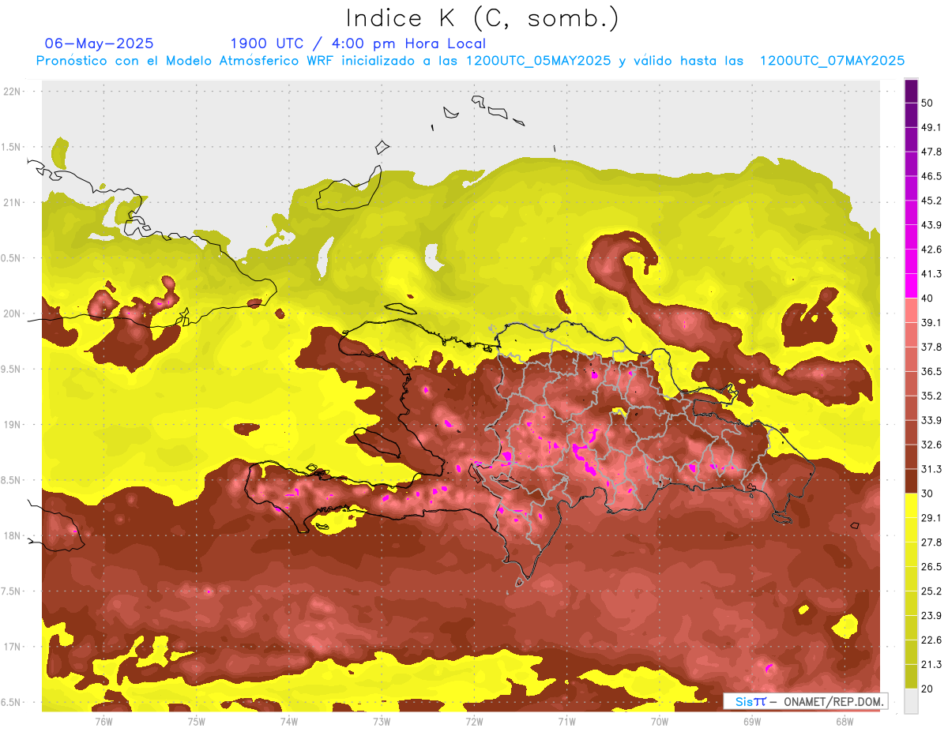Click the "68W" longitude label
The height and width of the screenshot is (732, 948).
click(x=845, y=721)
